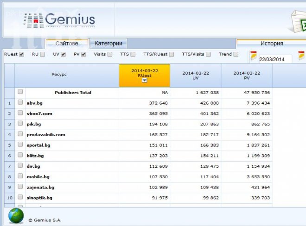Click the prodavalnik.com site name

46,135
